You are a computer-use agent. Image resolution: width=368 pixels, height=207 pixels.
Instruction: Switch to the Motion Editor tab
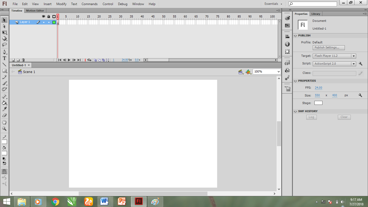pyautogui.click(x=35, y=11)
